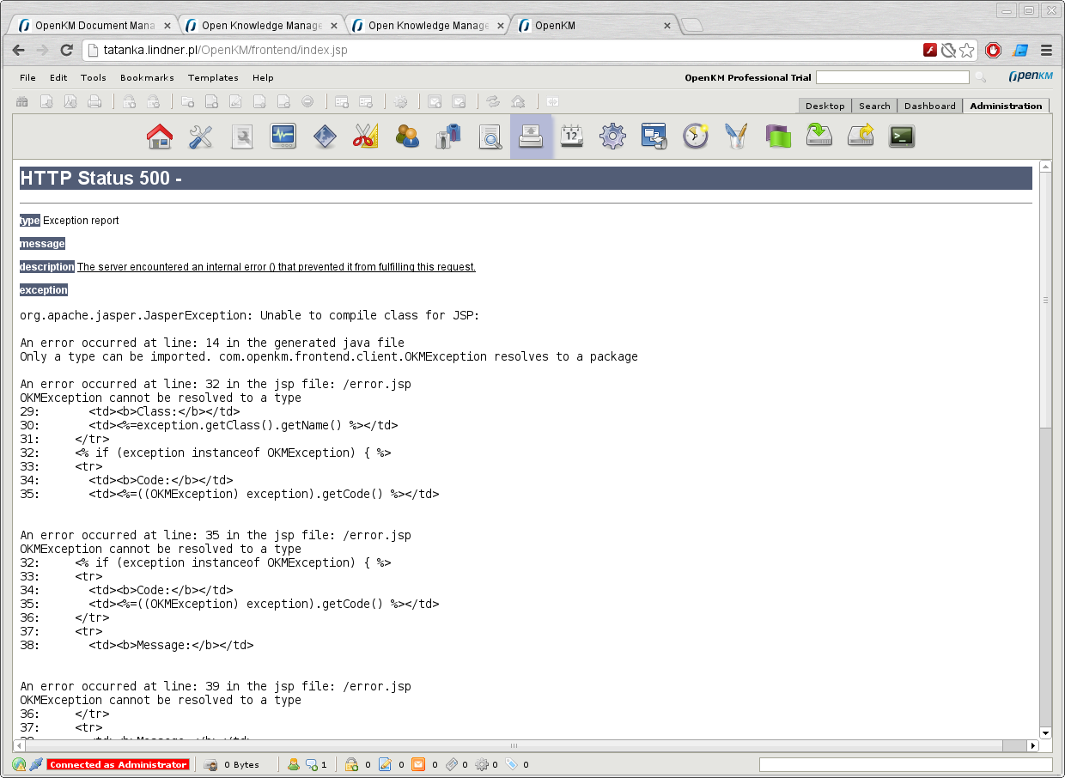Open the system monitor waveform icon
Viewport: 1065px width, 778px height.
coord(283,137)
